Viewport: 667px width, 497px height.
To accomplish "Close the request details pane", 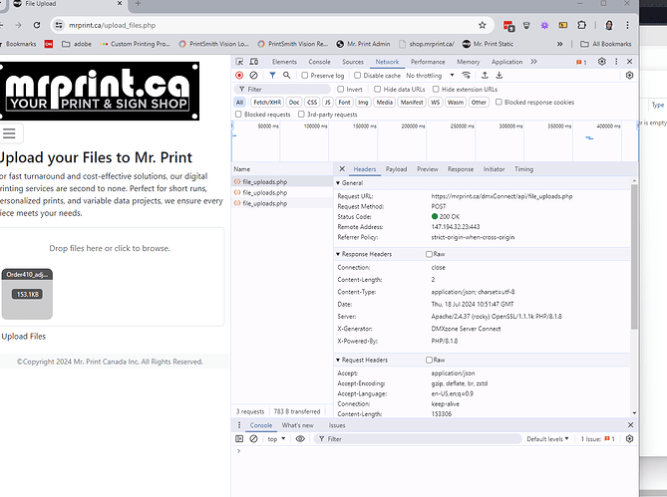I will [x=342, y=169].
